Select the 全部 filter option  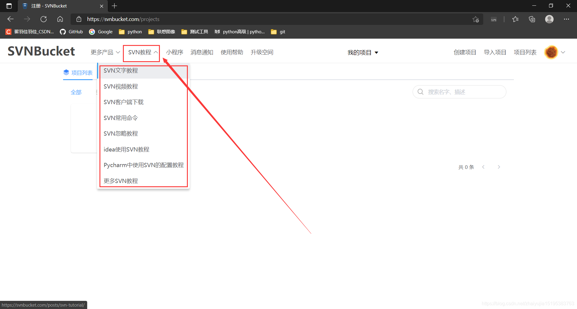click(76, 92)
